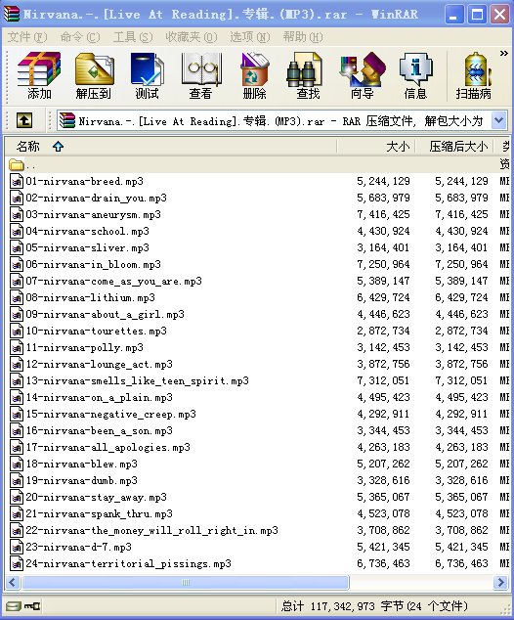Click size value 7,312,051 in 大小 column
This screenshot has height=620, width=514.
[383, 380]
